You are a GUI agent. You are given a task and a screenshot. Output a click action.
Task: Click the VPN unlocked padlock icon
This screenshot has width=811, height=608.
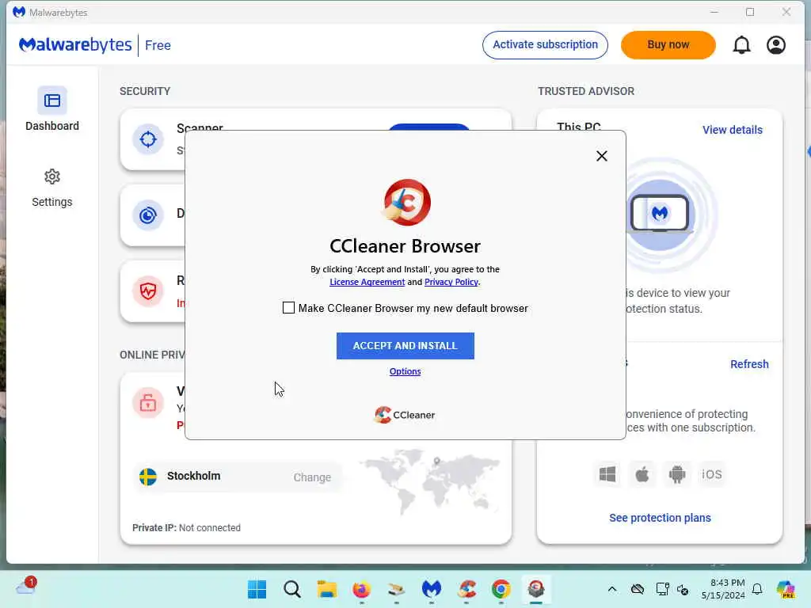[x=148, y=402]
